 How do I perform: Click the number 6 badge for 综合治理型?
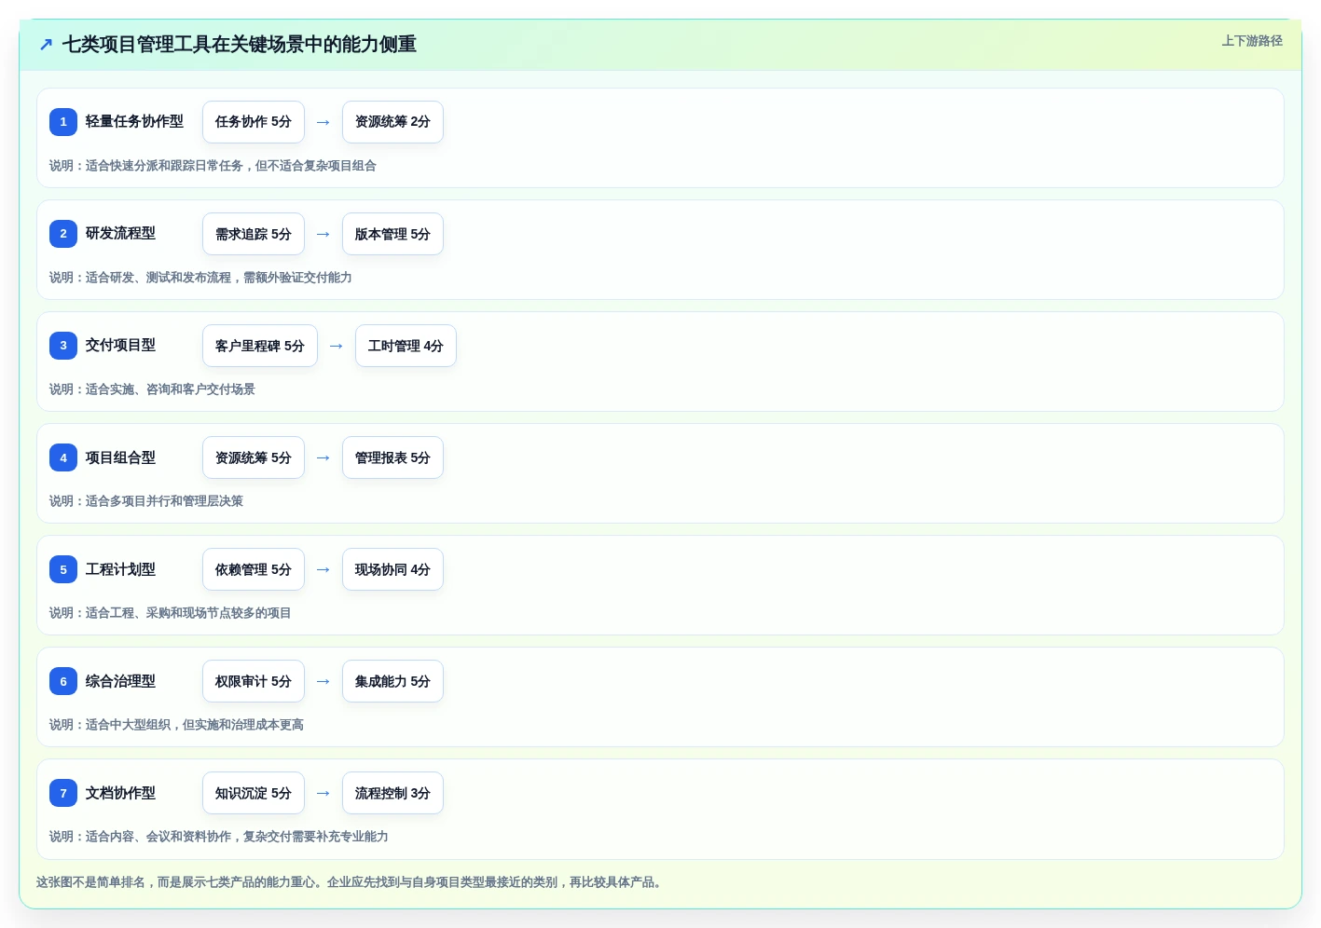[63, 681]
